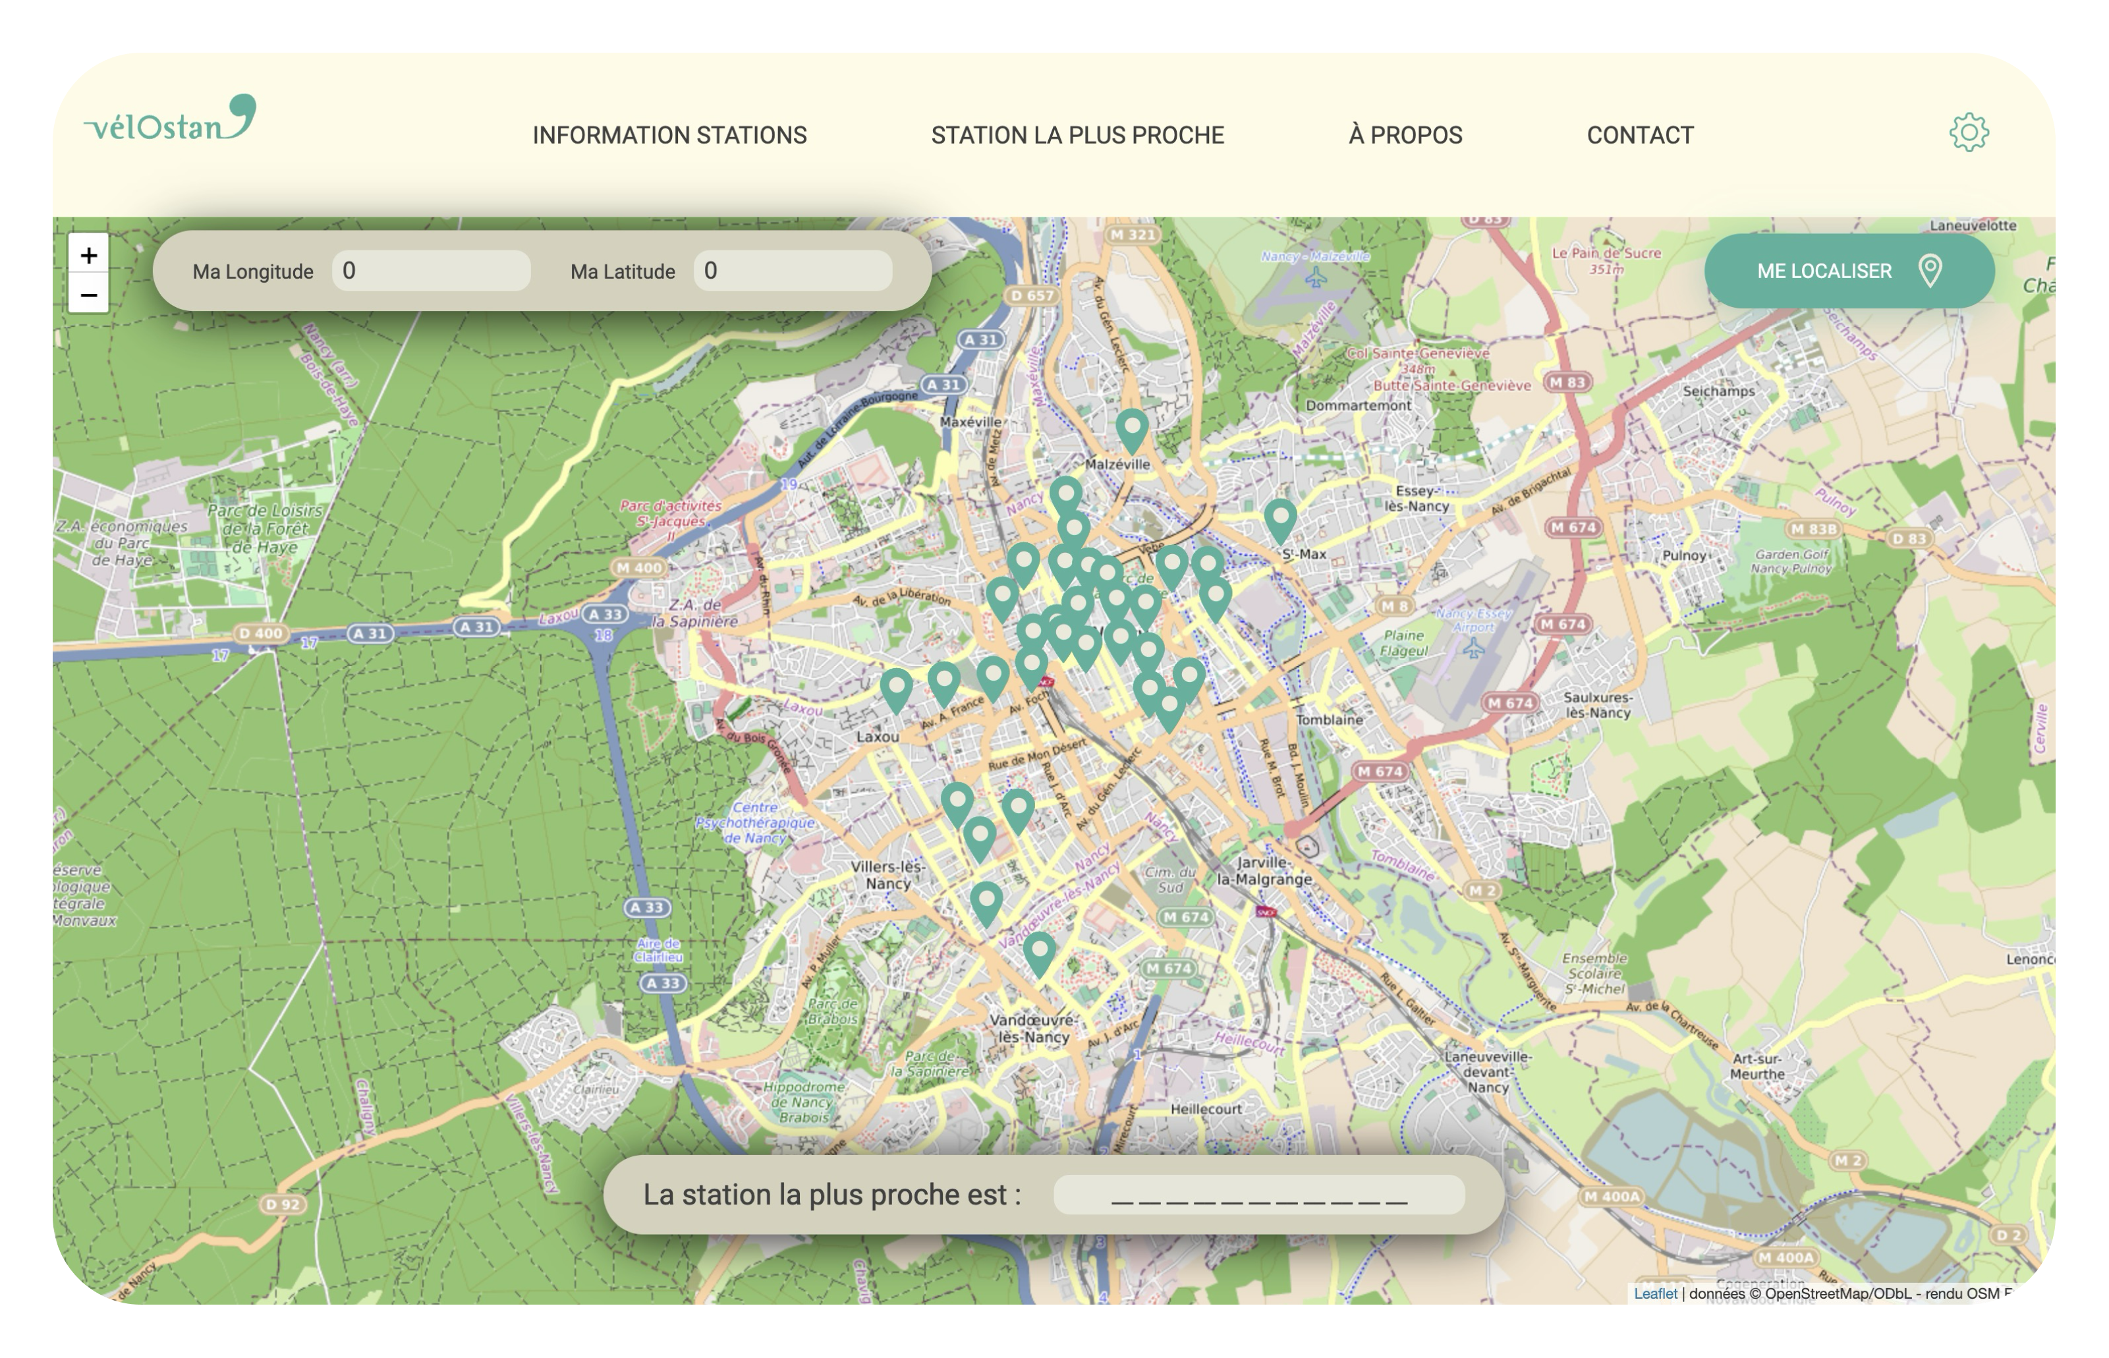Click the Ma Latitude input field
2109x1358 pixels.
tap(792, 271)
